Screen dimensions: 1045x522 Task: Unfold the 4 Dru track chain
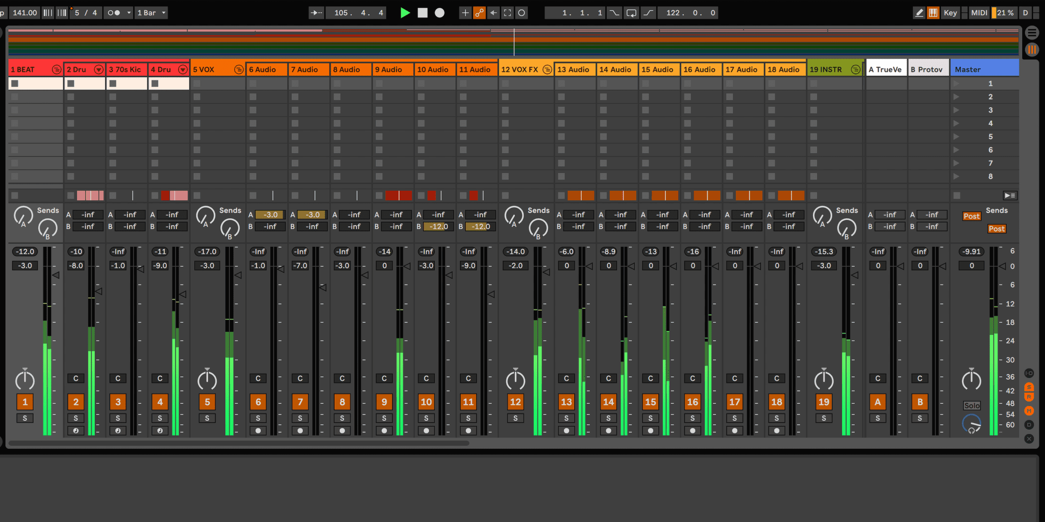[x=182, y=69]
